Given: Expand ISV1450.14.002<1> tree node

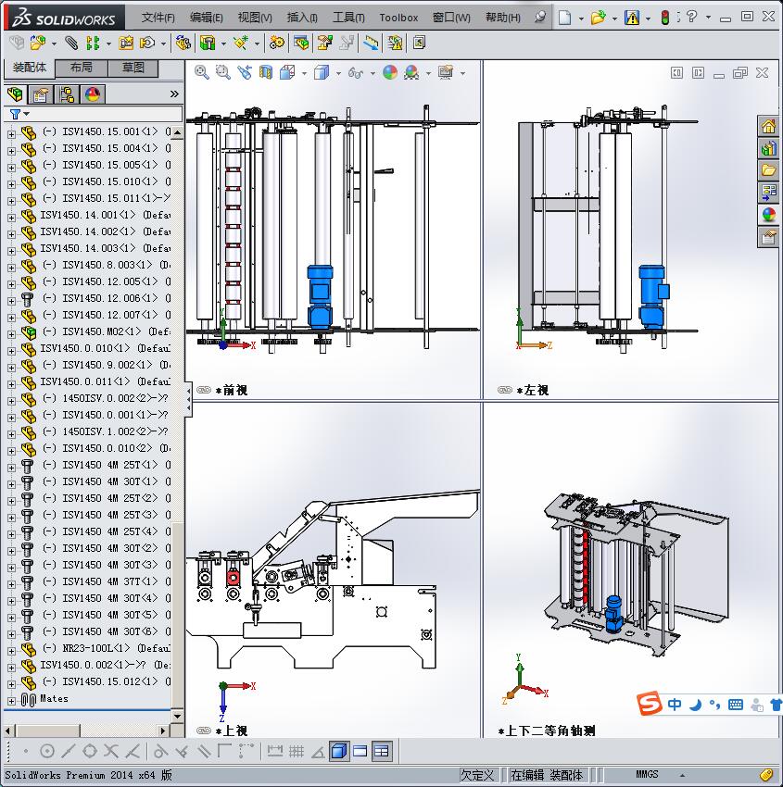Looking at the screenshot, I should click(x=11, y=234).
